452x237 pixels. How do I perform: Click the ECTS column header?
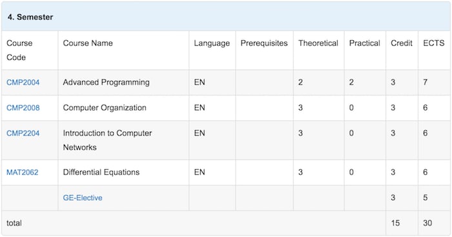(433, 43)
